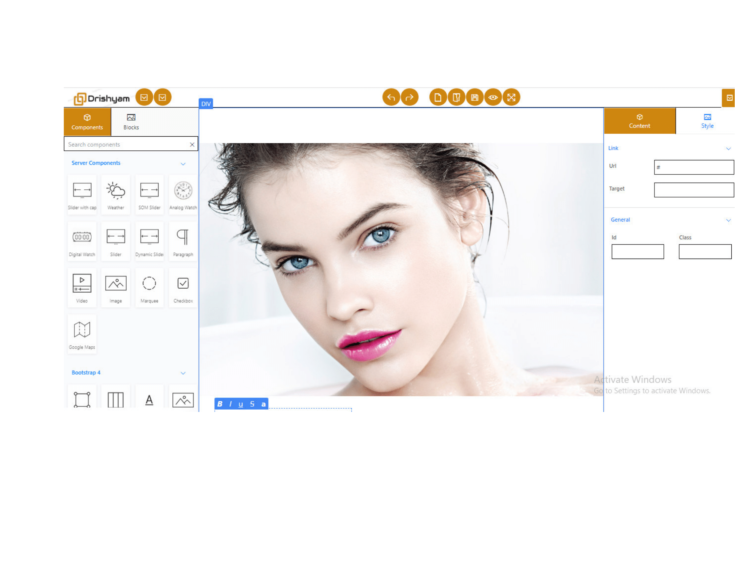735x568 pixels.
Task: Select the Checkbox component
Action: point(183,288)
